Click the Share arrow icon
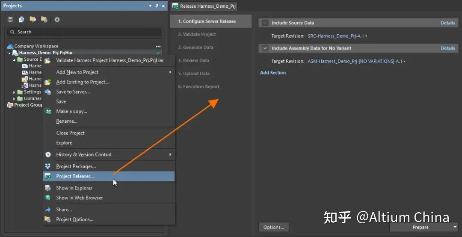This screenshot has height=237, width=462. click(48, 210)
